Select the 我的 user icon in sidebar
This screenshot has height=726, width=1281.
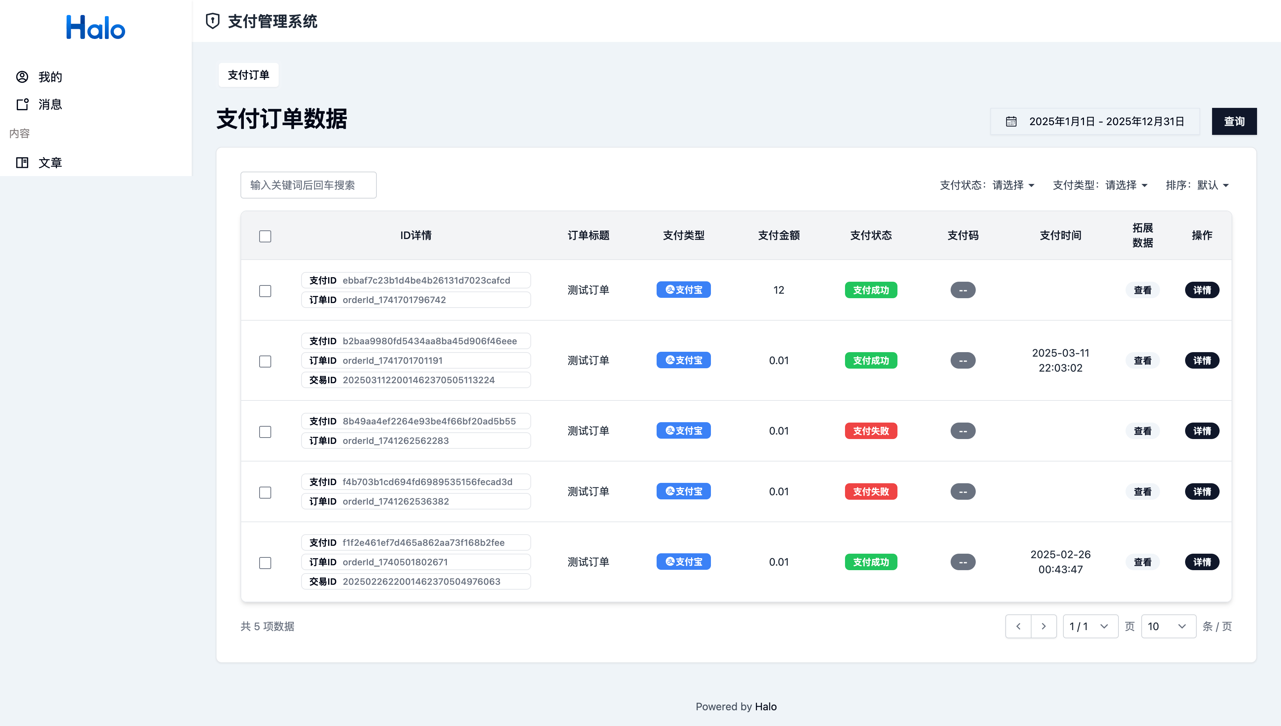tap(22, 76)
